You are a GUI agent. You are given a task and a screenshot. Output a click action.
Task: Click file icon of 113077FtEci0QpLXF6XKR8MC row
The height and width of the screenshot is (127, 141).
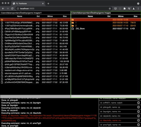[2, 23]
